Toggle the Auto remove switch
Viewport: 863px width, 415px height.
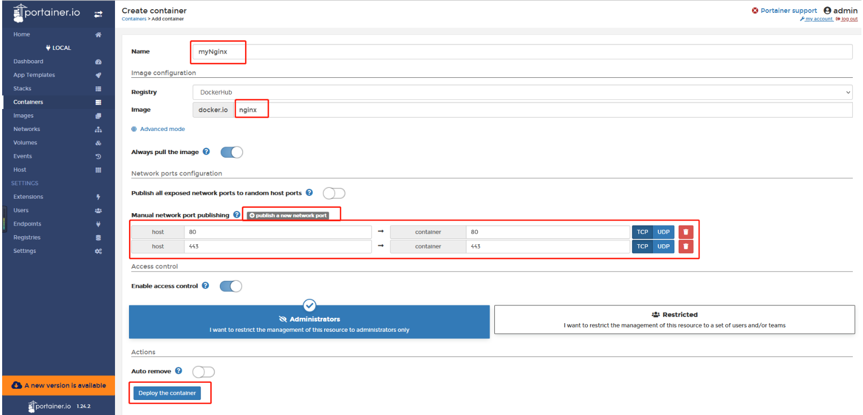pos(204,372)
